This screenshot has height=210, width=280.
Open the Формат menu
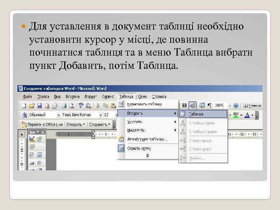point(91,96)
